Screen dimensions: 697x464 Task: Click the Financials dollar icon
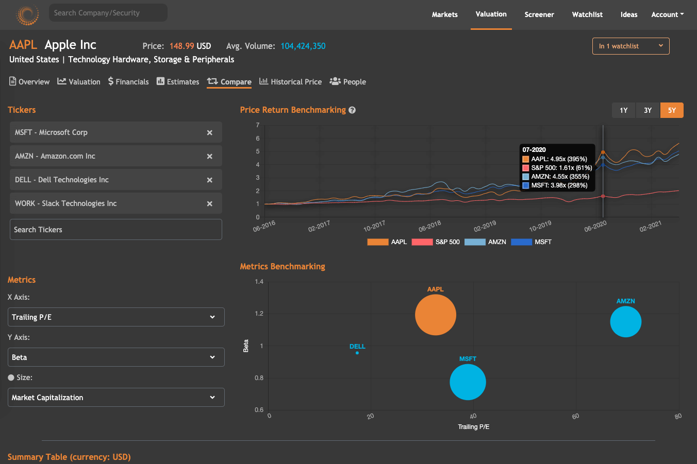click(x=111, y=81)
